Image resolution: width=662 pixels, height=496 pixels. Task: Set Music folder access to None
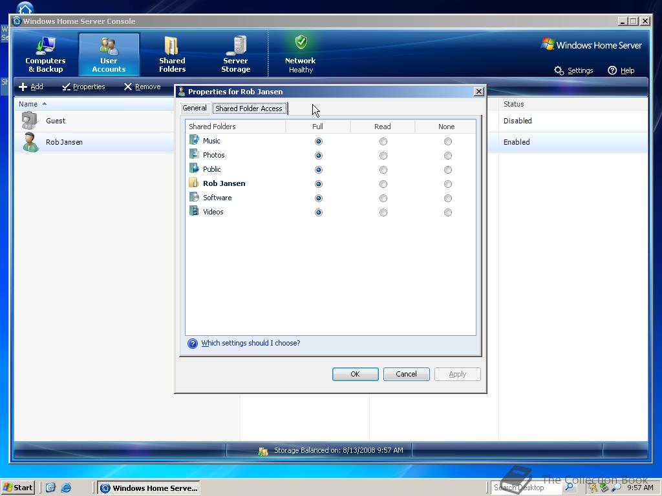(x=447, y=141)
